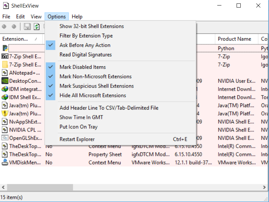
Task: Click the 6.15.10.4550 cell in Property Sheet row
Action: [188, 154]
